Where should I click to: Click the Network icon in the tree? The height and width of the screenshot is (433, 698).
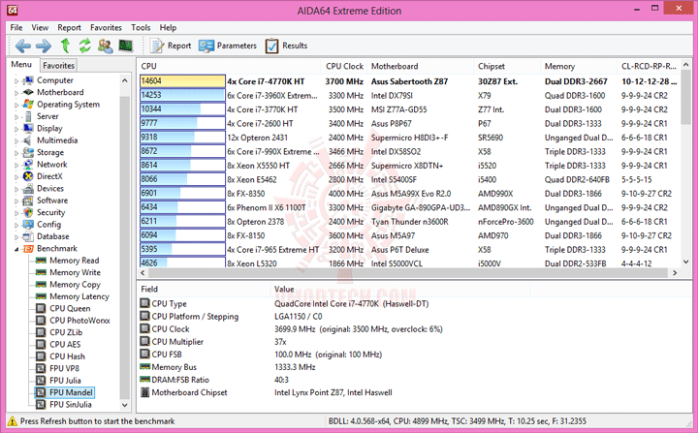[x=28, y=165]
